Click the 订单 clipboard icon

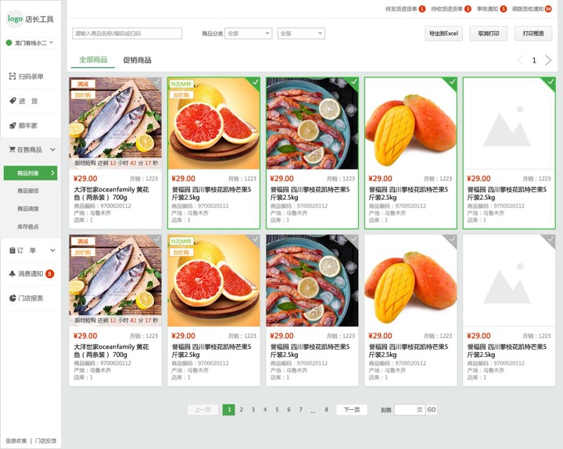coord(13,250)
